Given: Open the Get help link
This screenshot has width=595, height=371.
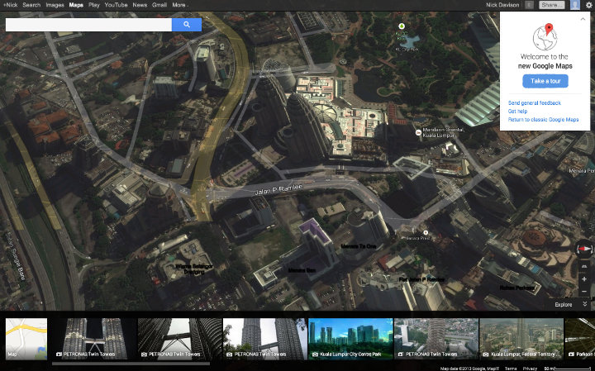Looking at the screenshot, I should tap(517, 112).
